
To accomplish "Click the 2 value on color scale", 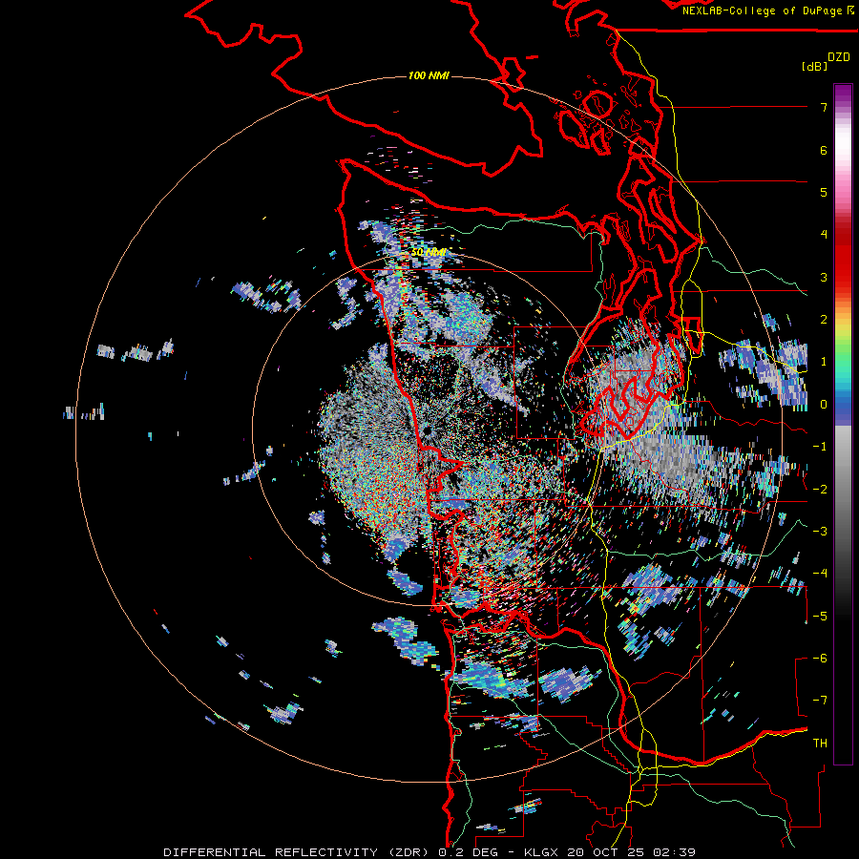I will point(824,320).
